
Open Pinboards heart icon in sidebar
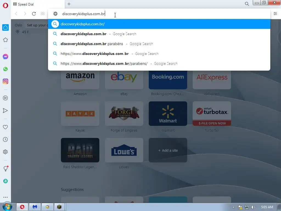(5, 127)
